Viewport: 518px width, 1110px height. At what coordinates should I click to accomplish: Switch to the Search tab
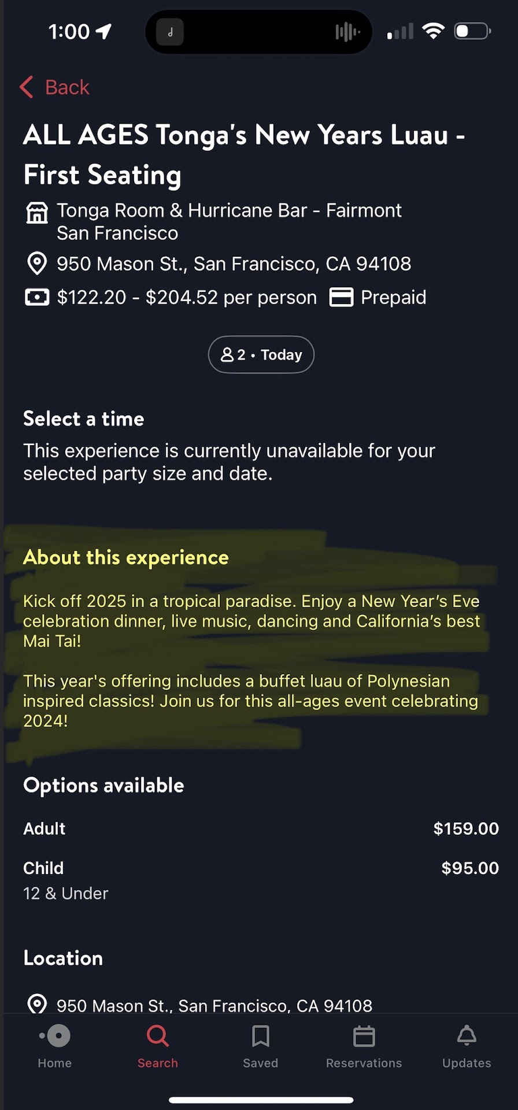(158, 1046)
